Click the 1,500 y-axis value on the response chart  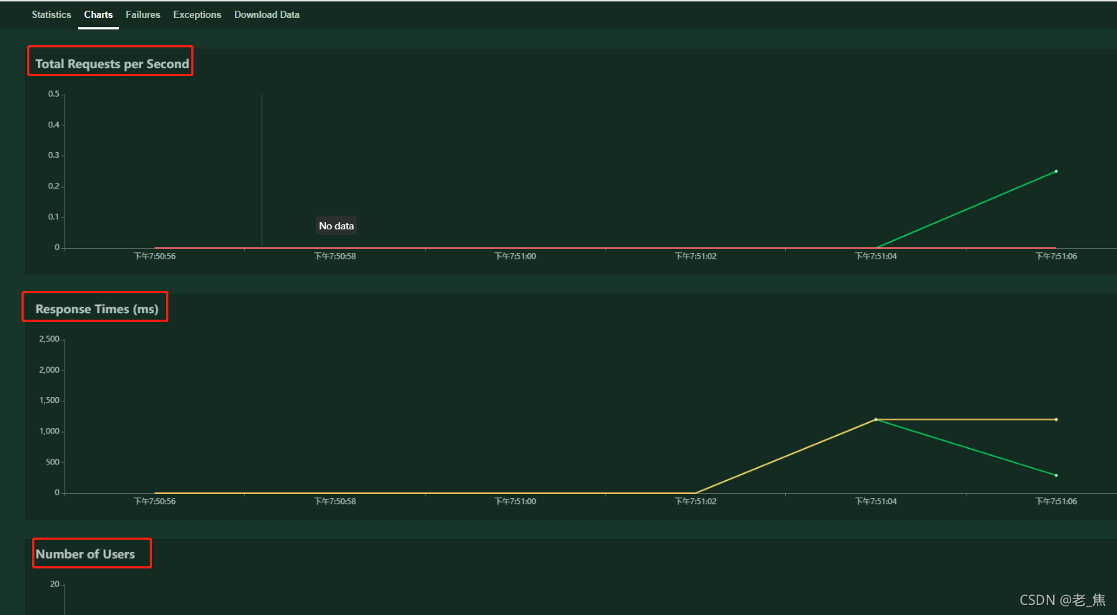tap(49, 401)
